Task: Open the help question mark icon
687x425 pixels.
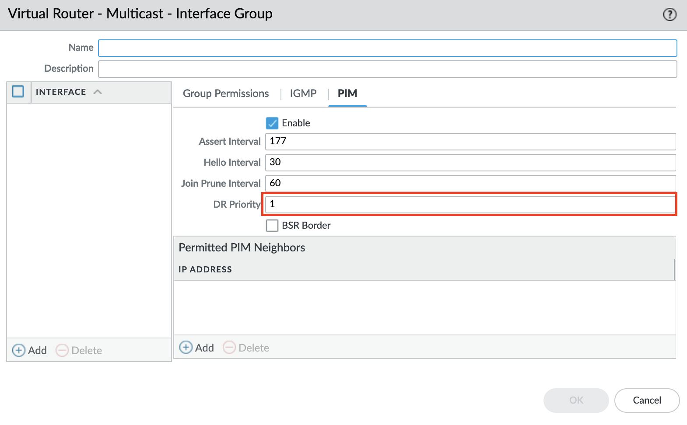Action: (669, 14)
